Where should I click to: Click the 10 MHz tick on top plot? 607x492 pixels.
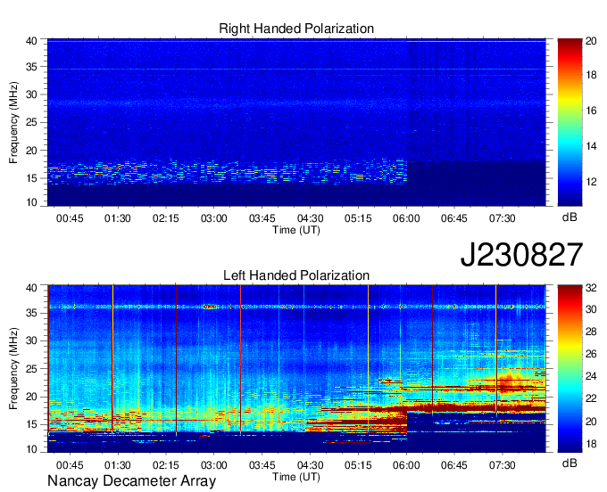pyautogui.click(x=31, y=202)
